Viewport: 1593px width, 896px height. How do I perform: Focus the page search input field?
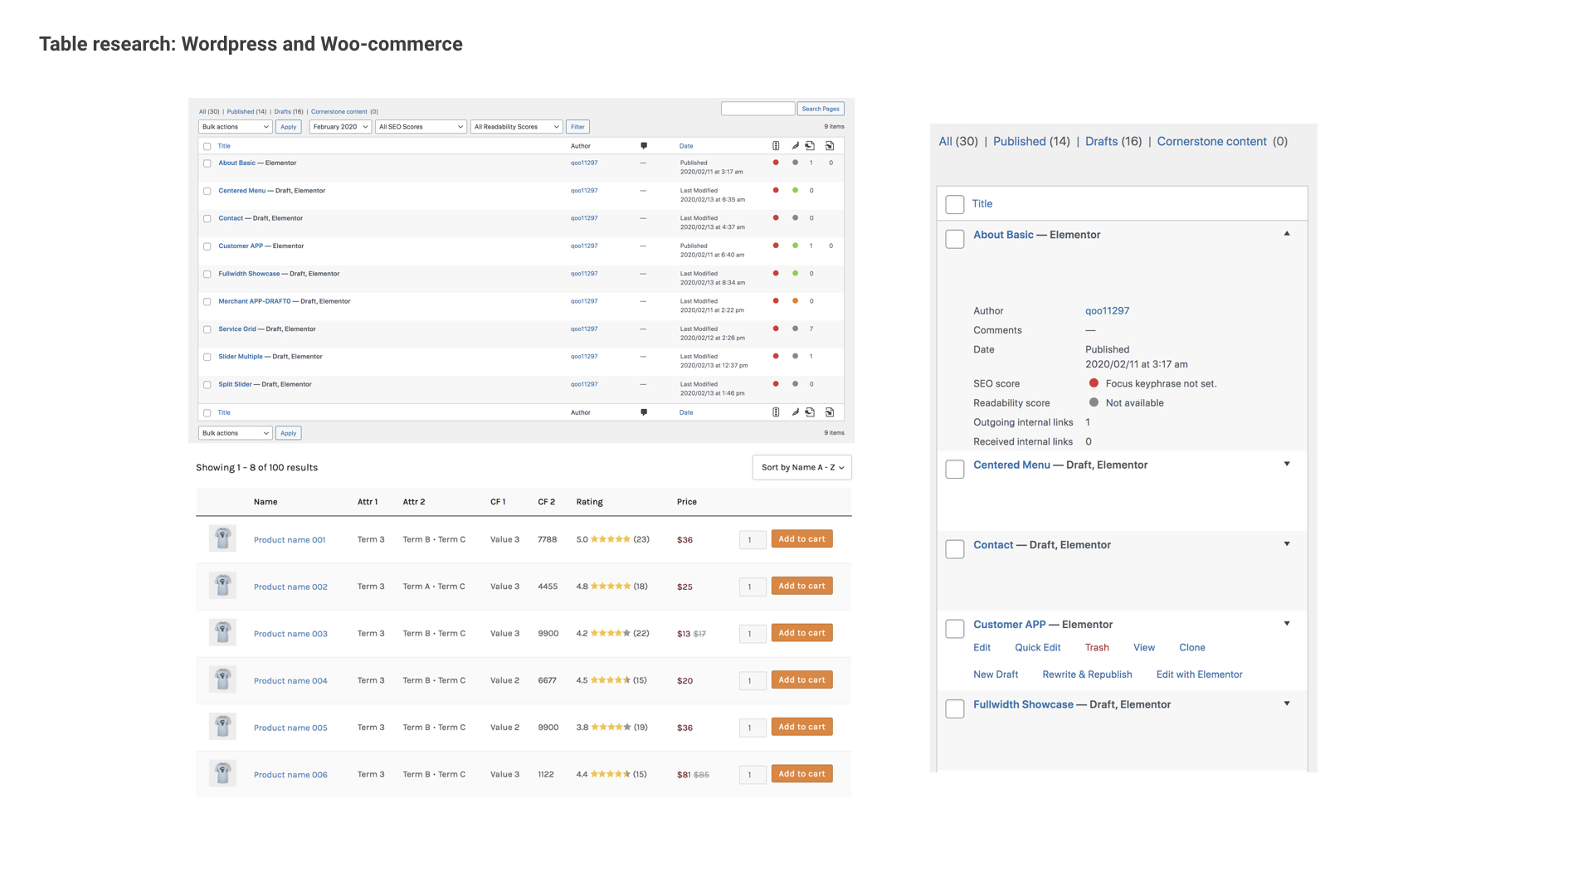point(758,109)
